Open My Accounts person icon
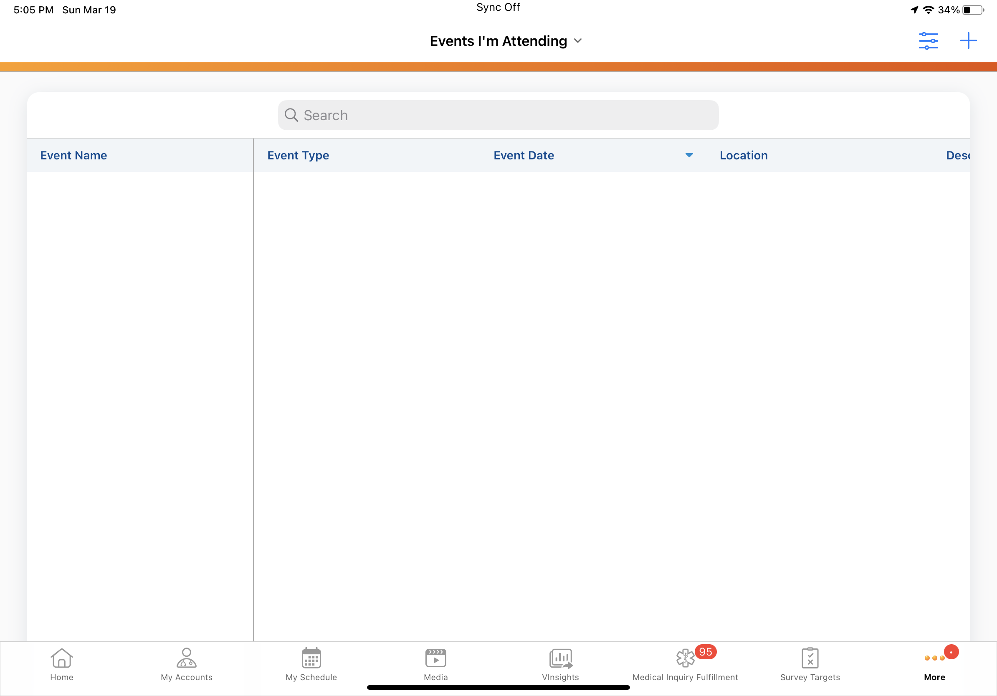 186,658
